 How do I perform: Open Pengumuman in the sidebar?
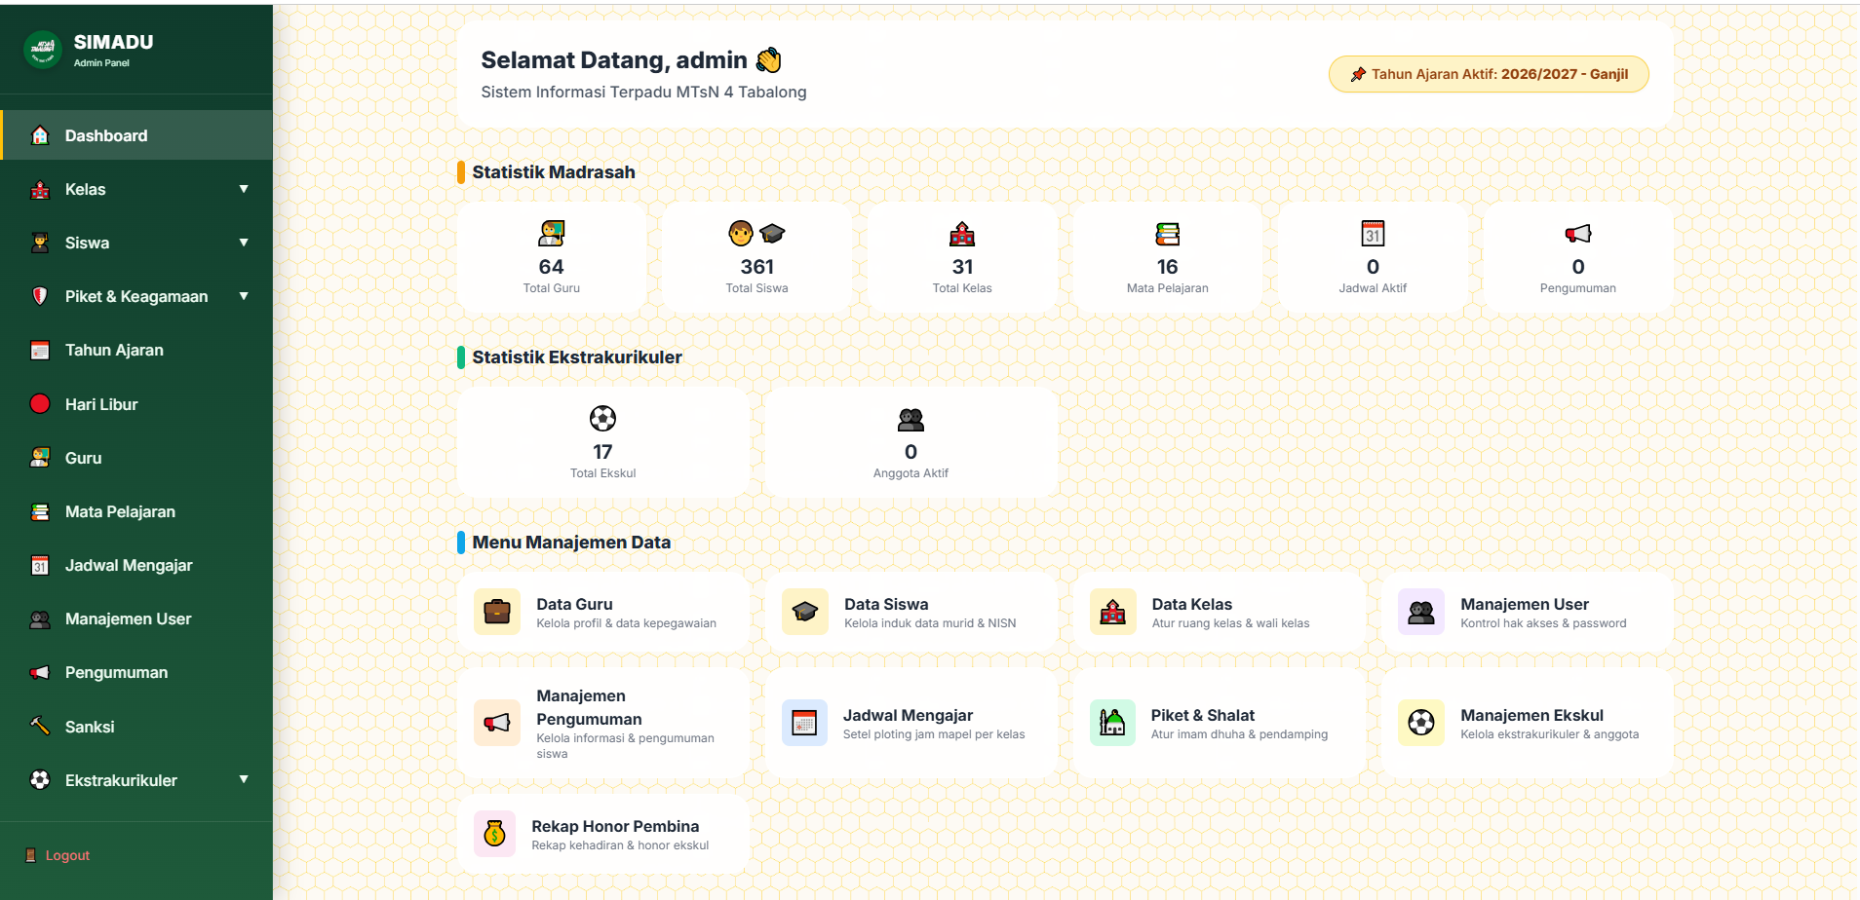136,672
